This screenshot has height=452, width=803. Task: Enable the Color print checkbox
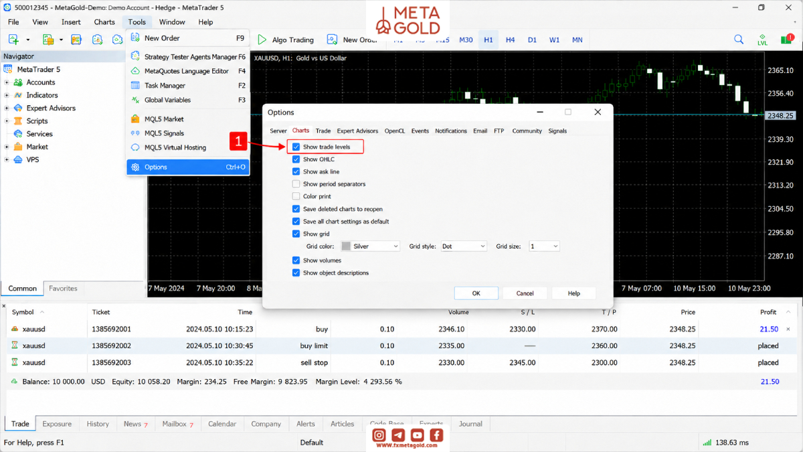point(296,196)
